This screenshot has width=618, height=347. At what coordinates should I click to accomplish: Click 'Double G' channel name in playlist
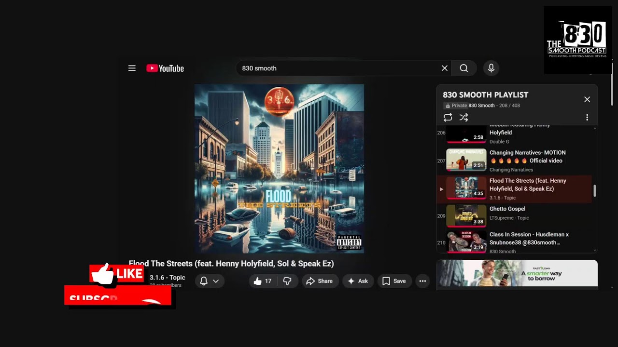point(499,142)
